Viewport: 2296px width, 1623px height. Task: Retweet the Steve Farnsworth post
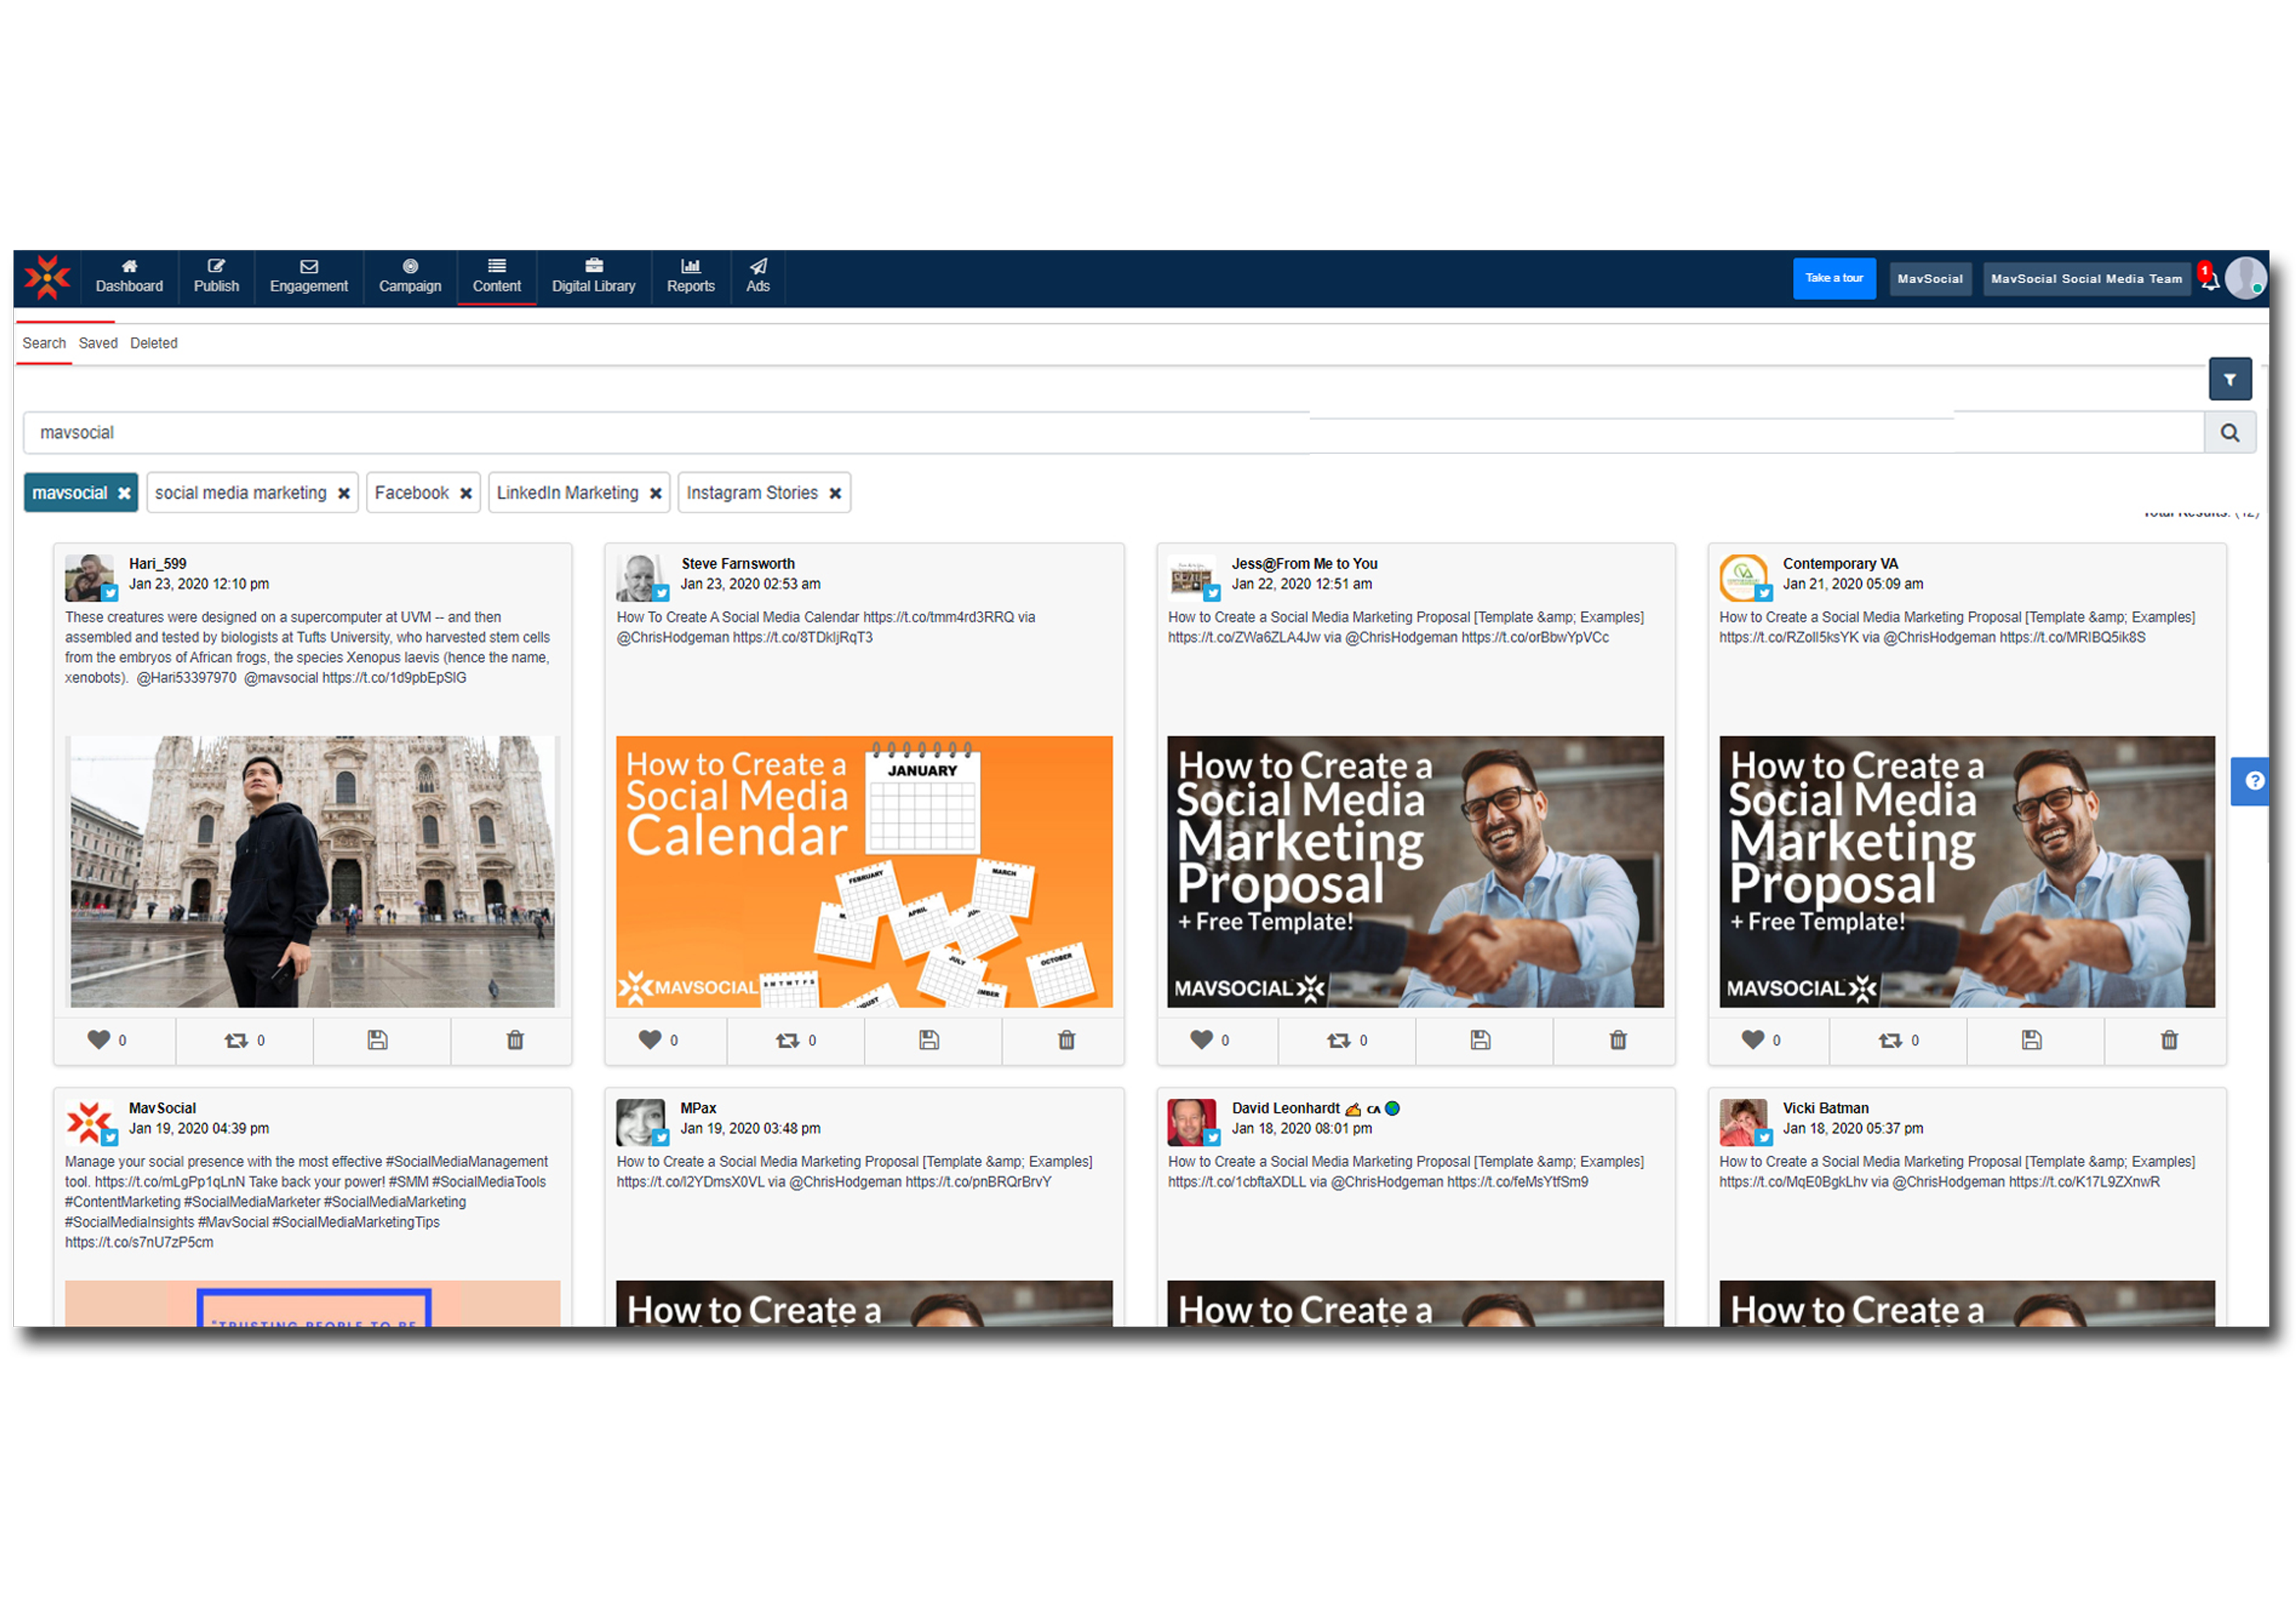(788, 1040)
